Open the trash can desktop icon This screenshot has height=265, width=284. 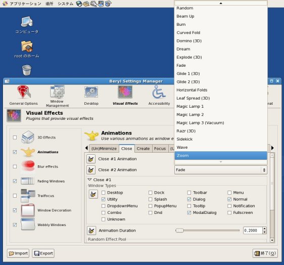(x=27, y=70)
